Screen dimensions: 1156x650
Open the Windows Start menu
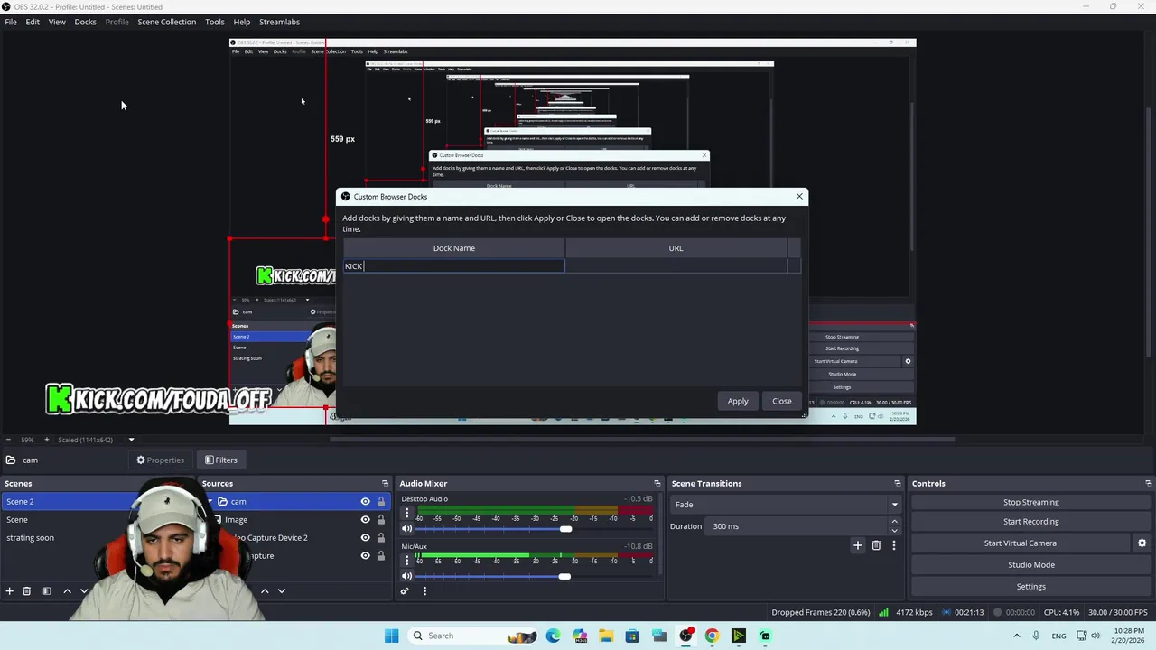391,636
